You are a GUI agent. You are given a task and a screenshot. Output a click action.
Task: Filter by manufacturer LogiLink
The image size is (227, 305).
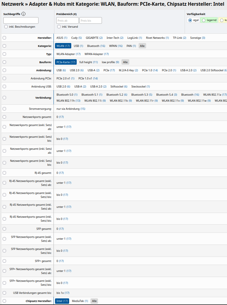135,38
